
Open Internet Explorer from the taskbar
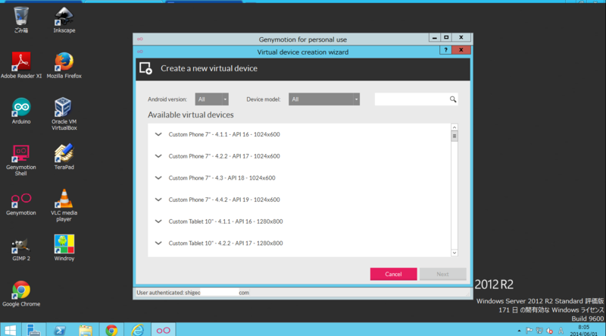point(137,330)
